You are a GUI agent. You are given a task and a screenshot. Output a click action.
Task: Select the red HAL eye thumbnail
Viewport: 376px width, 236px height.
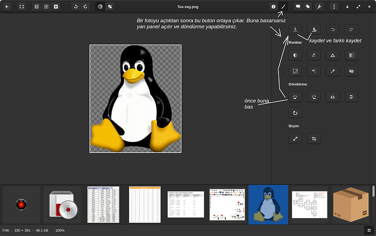click(x=21, y=204)
